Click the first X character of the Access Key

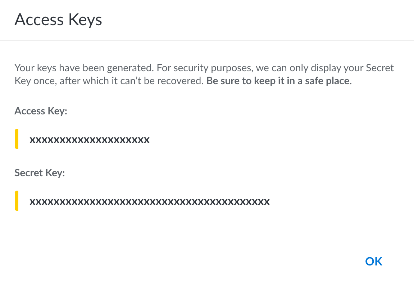(32, 140)
